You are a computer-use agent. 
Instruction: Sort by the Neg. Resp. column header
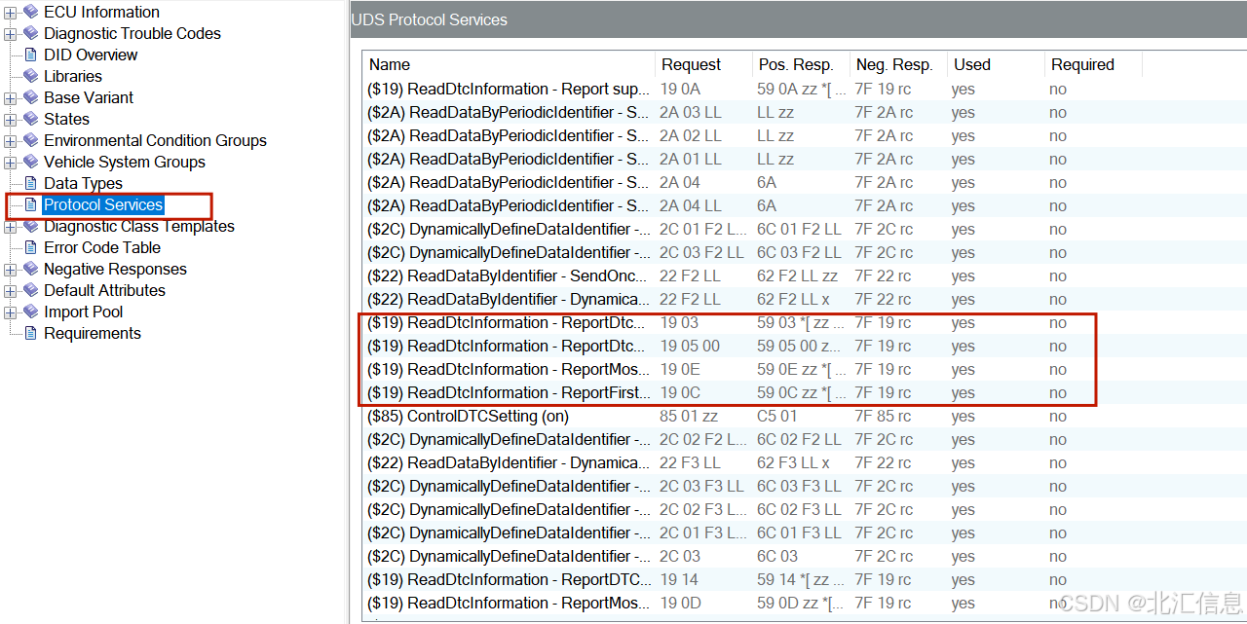pyautogui.click(x=898, y=64)
